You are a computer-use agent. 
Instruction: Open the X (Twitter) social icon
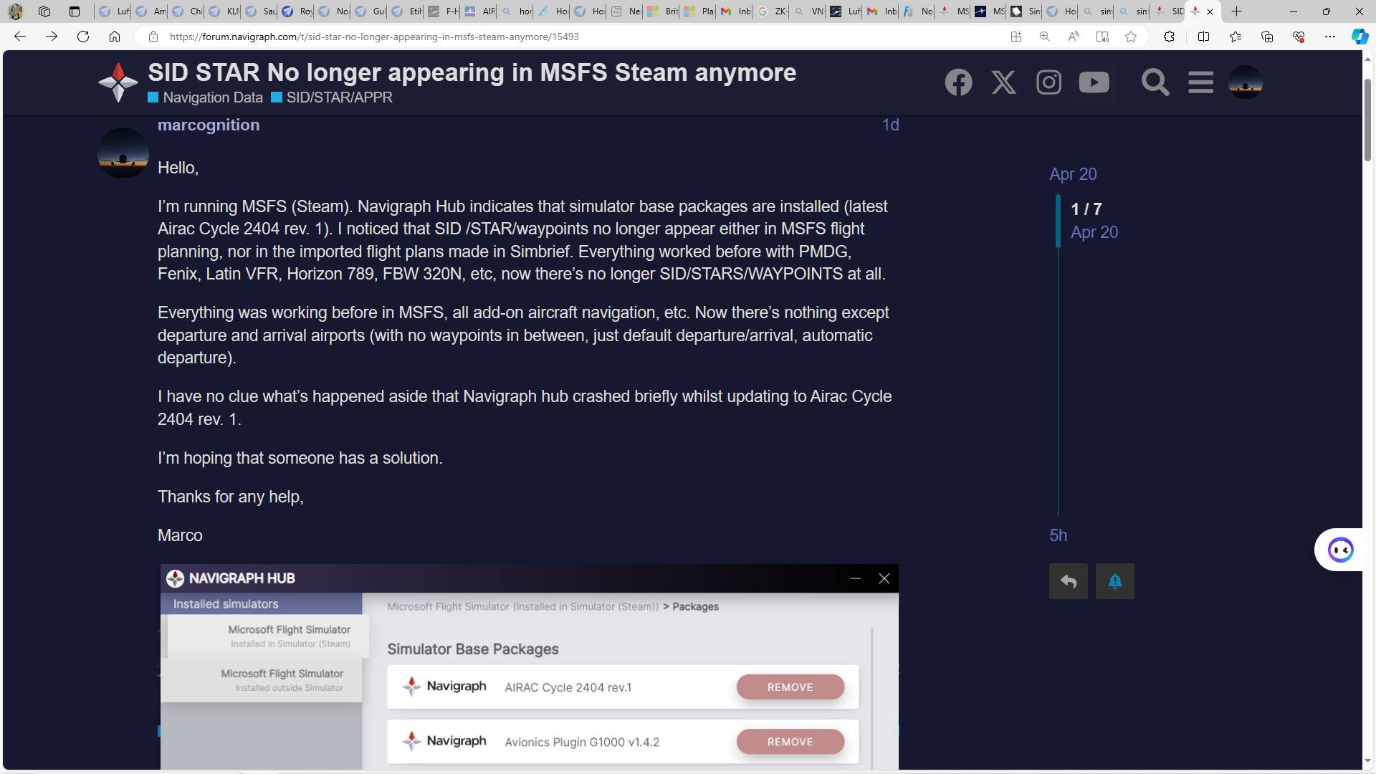(1003, 82)
